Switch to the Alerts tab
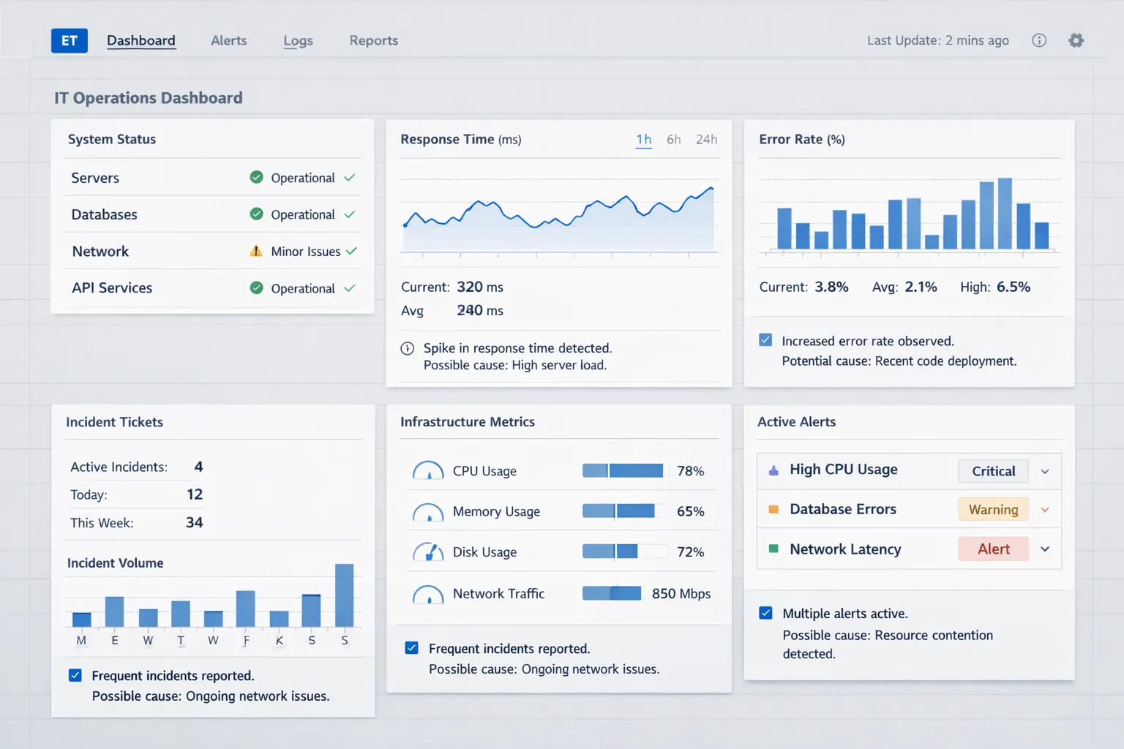This screenshot has height=749, width=1124. 228,40
